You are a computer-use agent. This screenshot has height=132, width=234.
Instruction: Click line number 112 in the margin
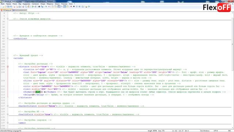tap(3, 92)
